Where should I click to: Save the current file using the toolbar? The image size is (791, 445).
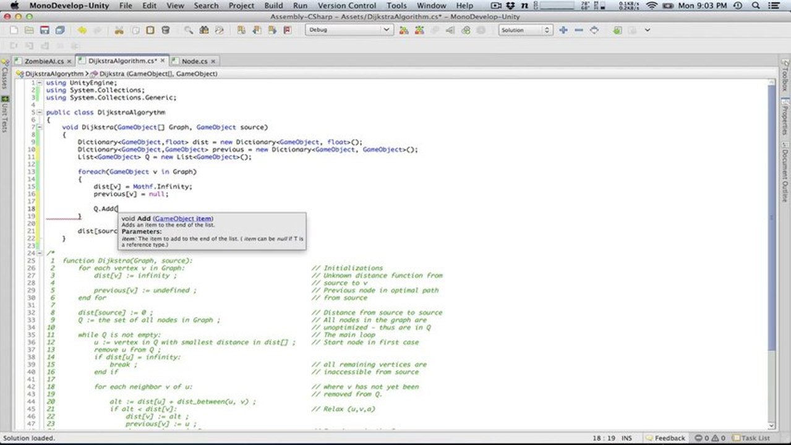coord(45,30)
